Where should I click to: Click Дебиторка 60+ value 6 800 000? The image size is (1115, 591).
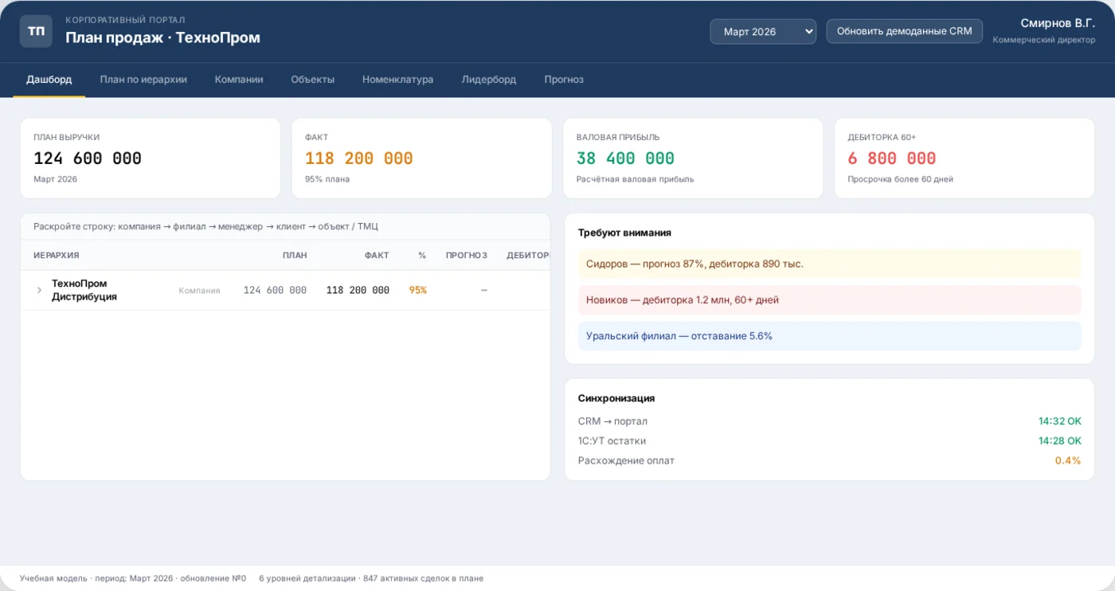click(x=891, y=159)
